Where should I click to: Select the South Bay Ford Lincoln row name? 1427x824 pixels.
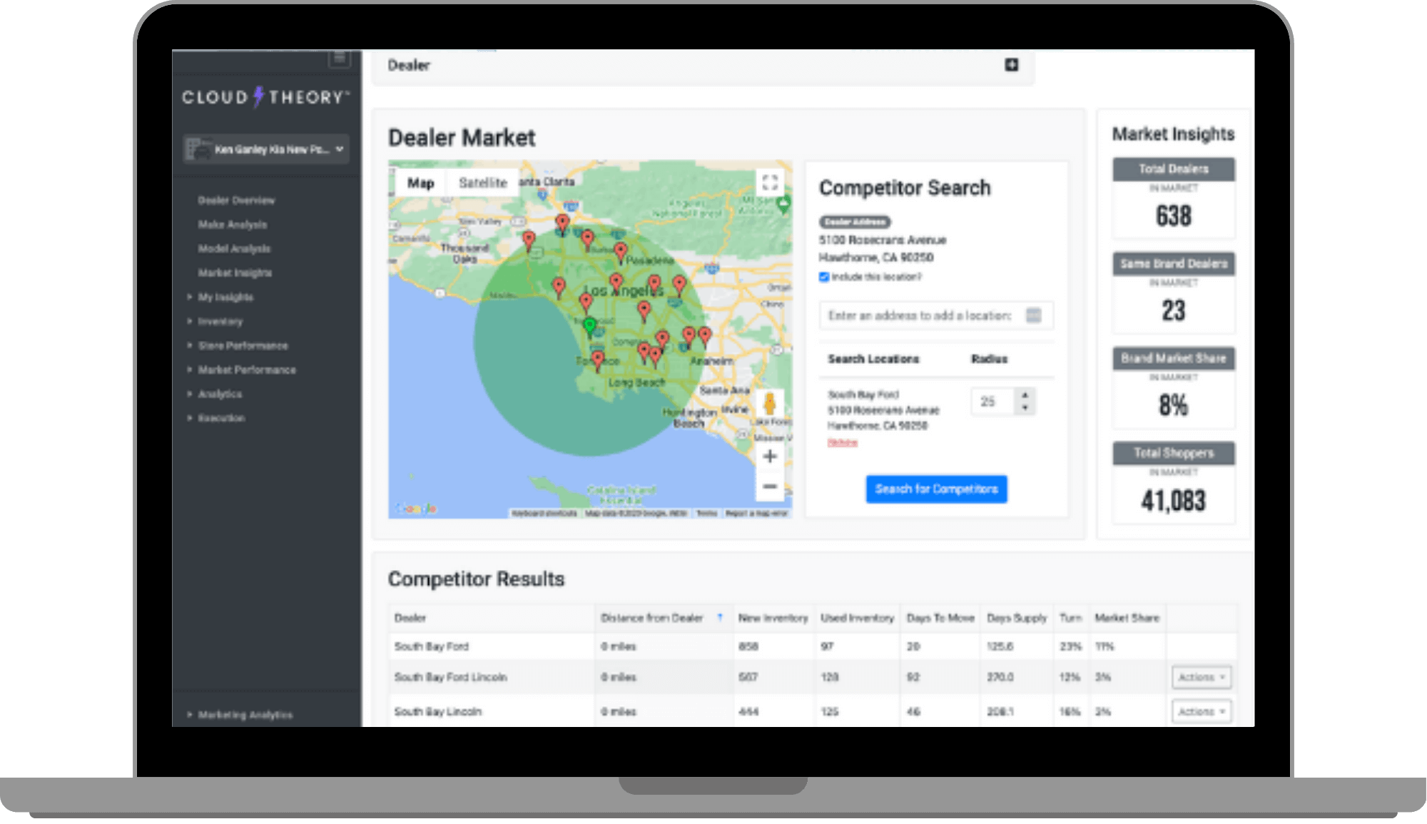(x=451, y=677)
